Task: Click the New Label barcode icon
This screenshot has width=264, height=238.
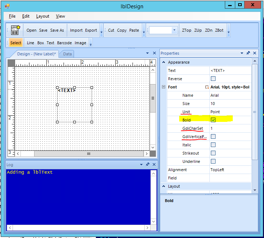Action: tap(15, 30)
